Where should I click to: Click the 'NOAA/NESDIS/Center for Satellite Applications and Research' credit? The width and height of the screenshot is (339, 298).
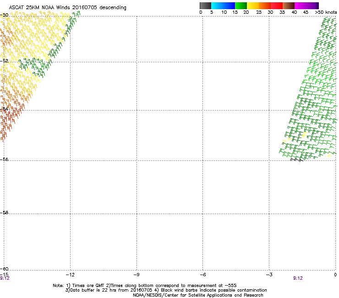point(198,295)
